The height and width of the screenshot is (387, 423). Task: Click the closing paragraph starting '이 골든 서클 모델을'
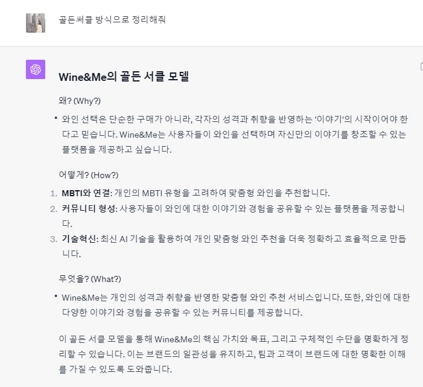[x=234, y=354]
